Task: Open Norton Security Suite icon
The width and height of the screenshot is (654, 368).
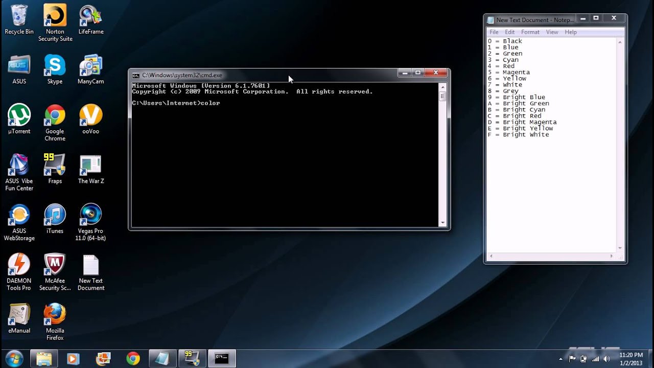Action: (55, 22)
